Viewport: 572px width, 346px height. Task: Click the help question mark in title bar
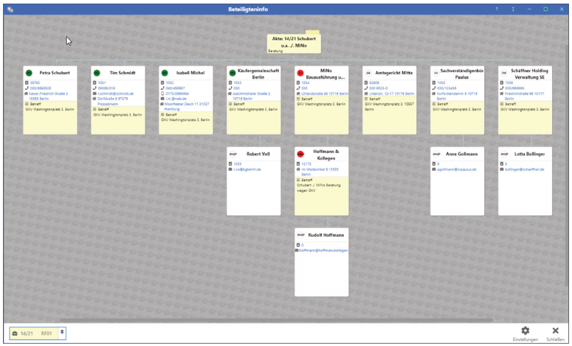pos(496,9)
